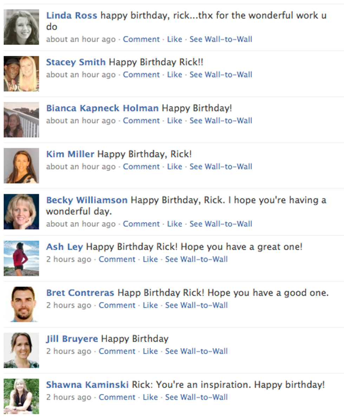Viewport: 344px width, 418px height.
Task: Click Kim Miller's avatar image
Action: tap(21, 166)
